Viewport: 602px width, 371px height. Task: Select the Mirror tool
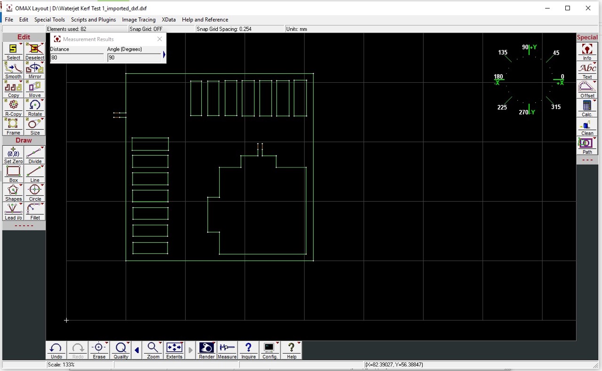click(35, 70)
